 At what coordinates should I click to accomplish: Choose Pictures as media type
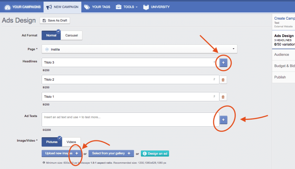click(52, 142)
